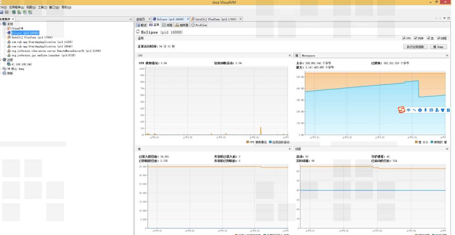Viewport: 455px width, 235px height.
Task: Click the fourth toolbar icon under the menu bar
Action: (19, 12)
